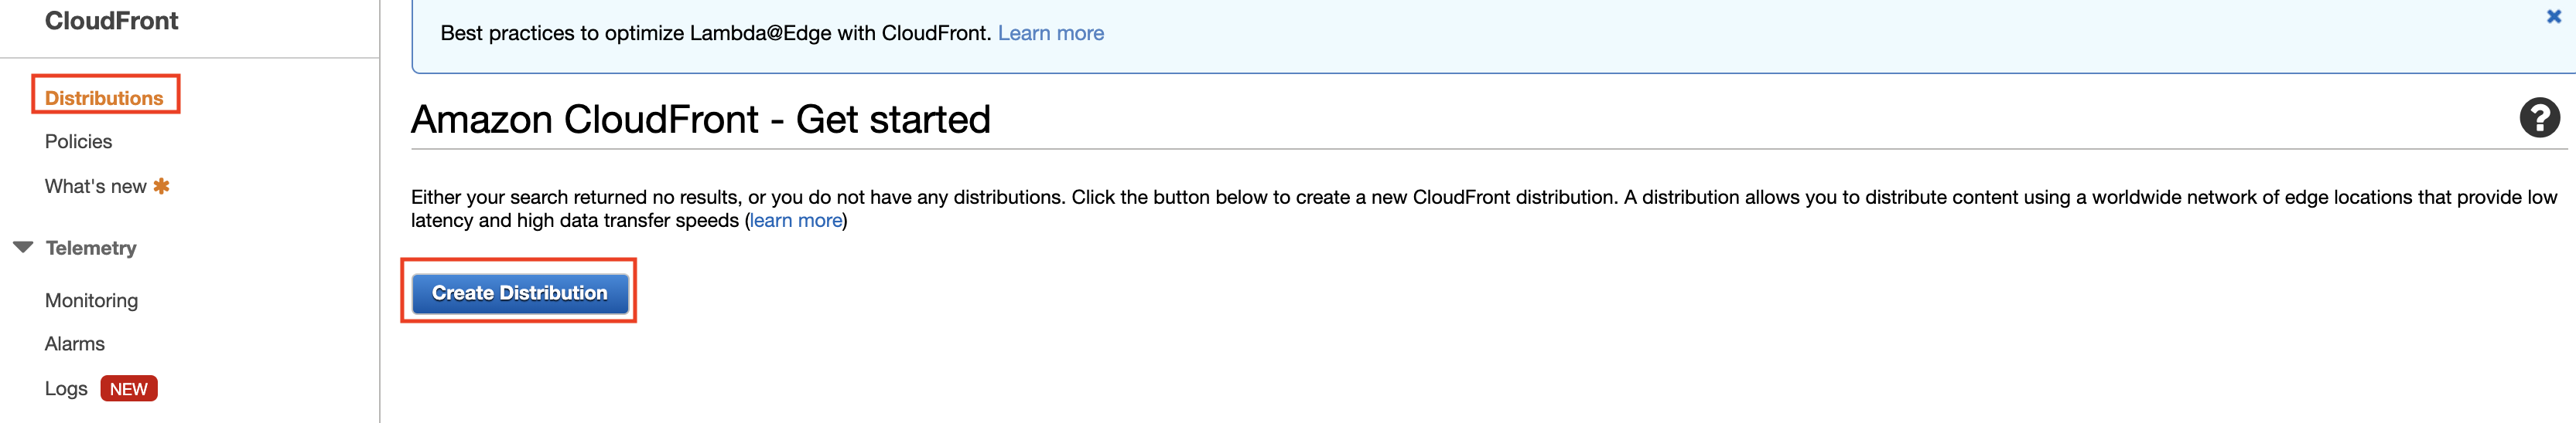Collapse the Telemetry section triangle
This screenshot has height=423, width=2576.
23,248
